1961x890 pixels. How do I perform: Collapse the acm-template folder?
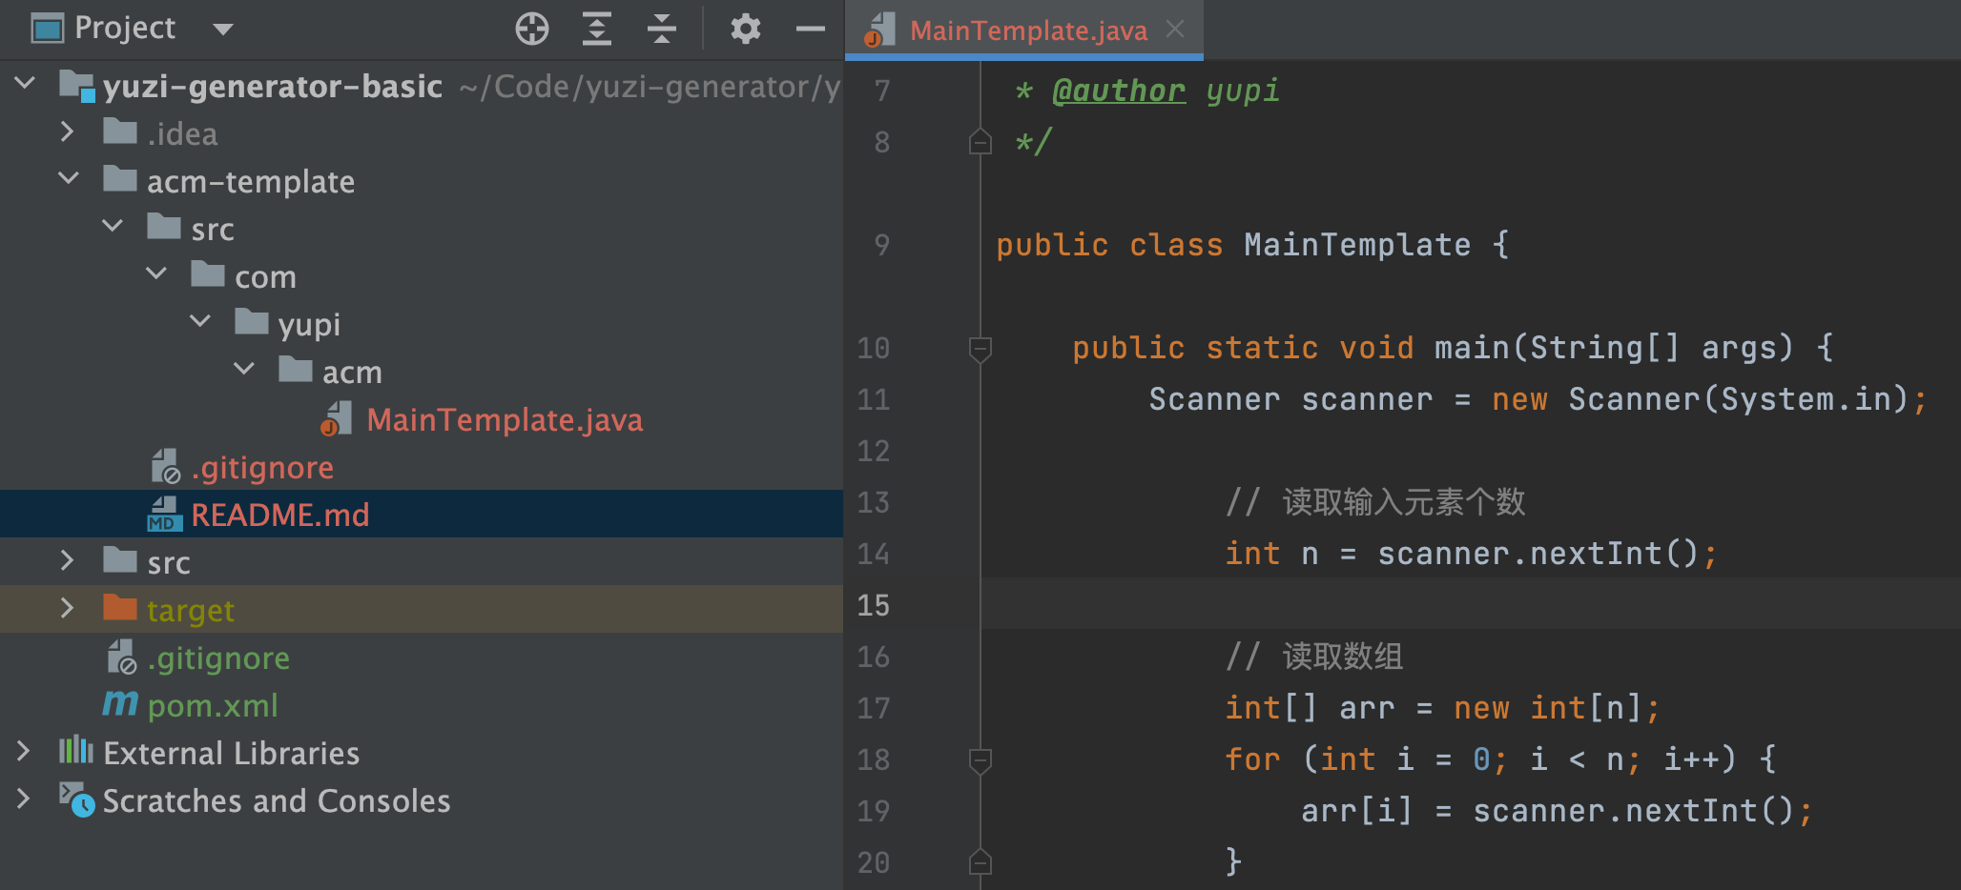[69, 178]
